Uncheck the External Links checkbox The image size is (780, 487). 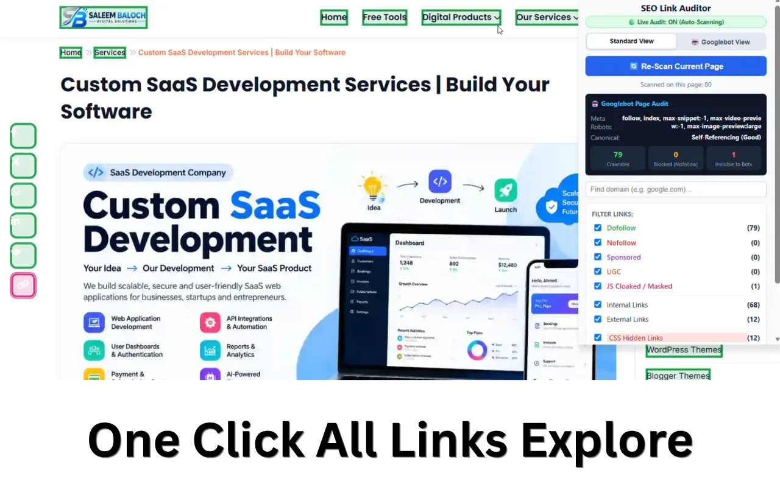click(598, 319)
